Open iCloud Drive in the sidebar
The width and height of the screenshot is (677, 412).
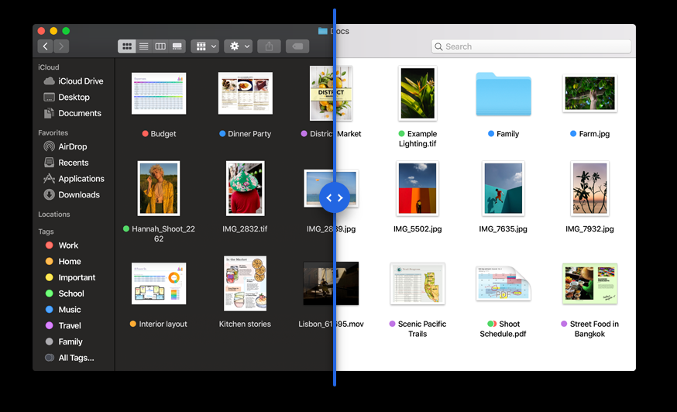coord(81,81)
